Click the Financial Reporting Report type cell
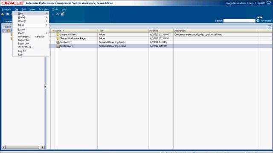 pos(113,46)
